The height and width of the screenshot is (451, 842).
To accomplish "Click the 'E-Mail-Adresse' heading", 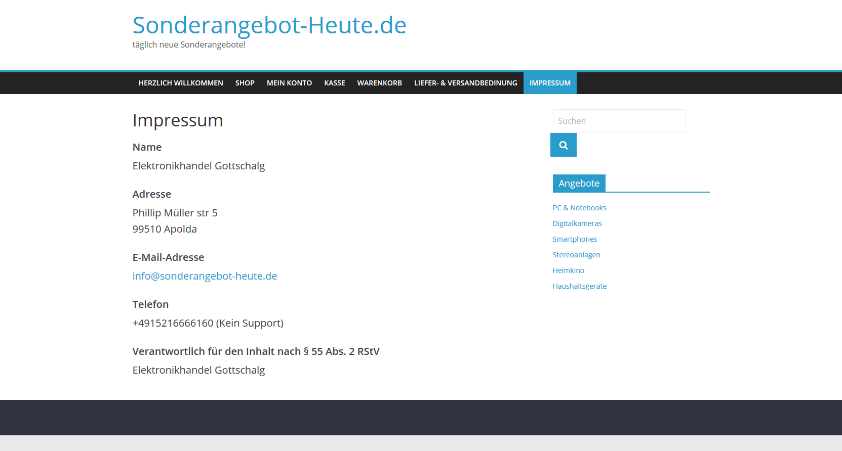I will [x=168, y=257].
